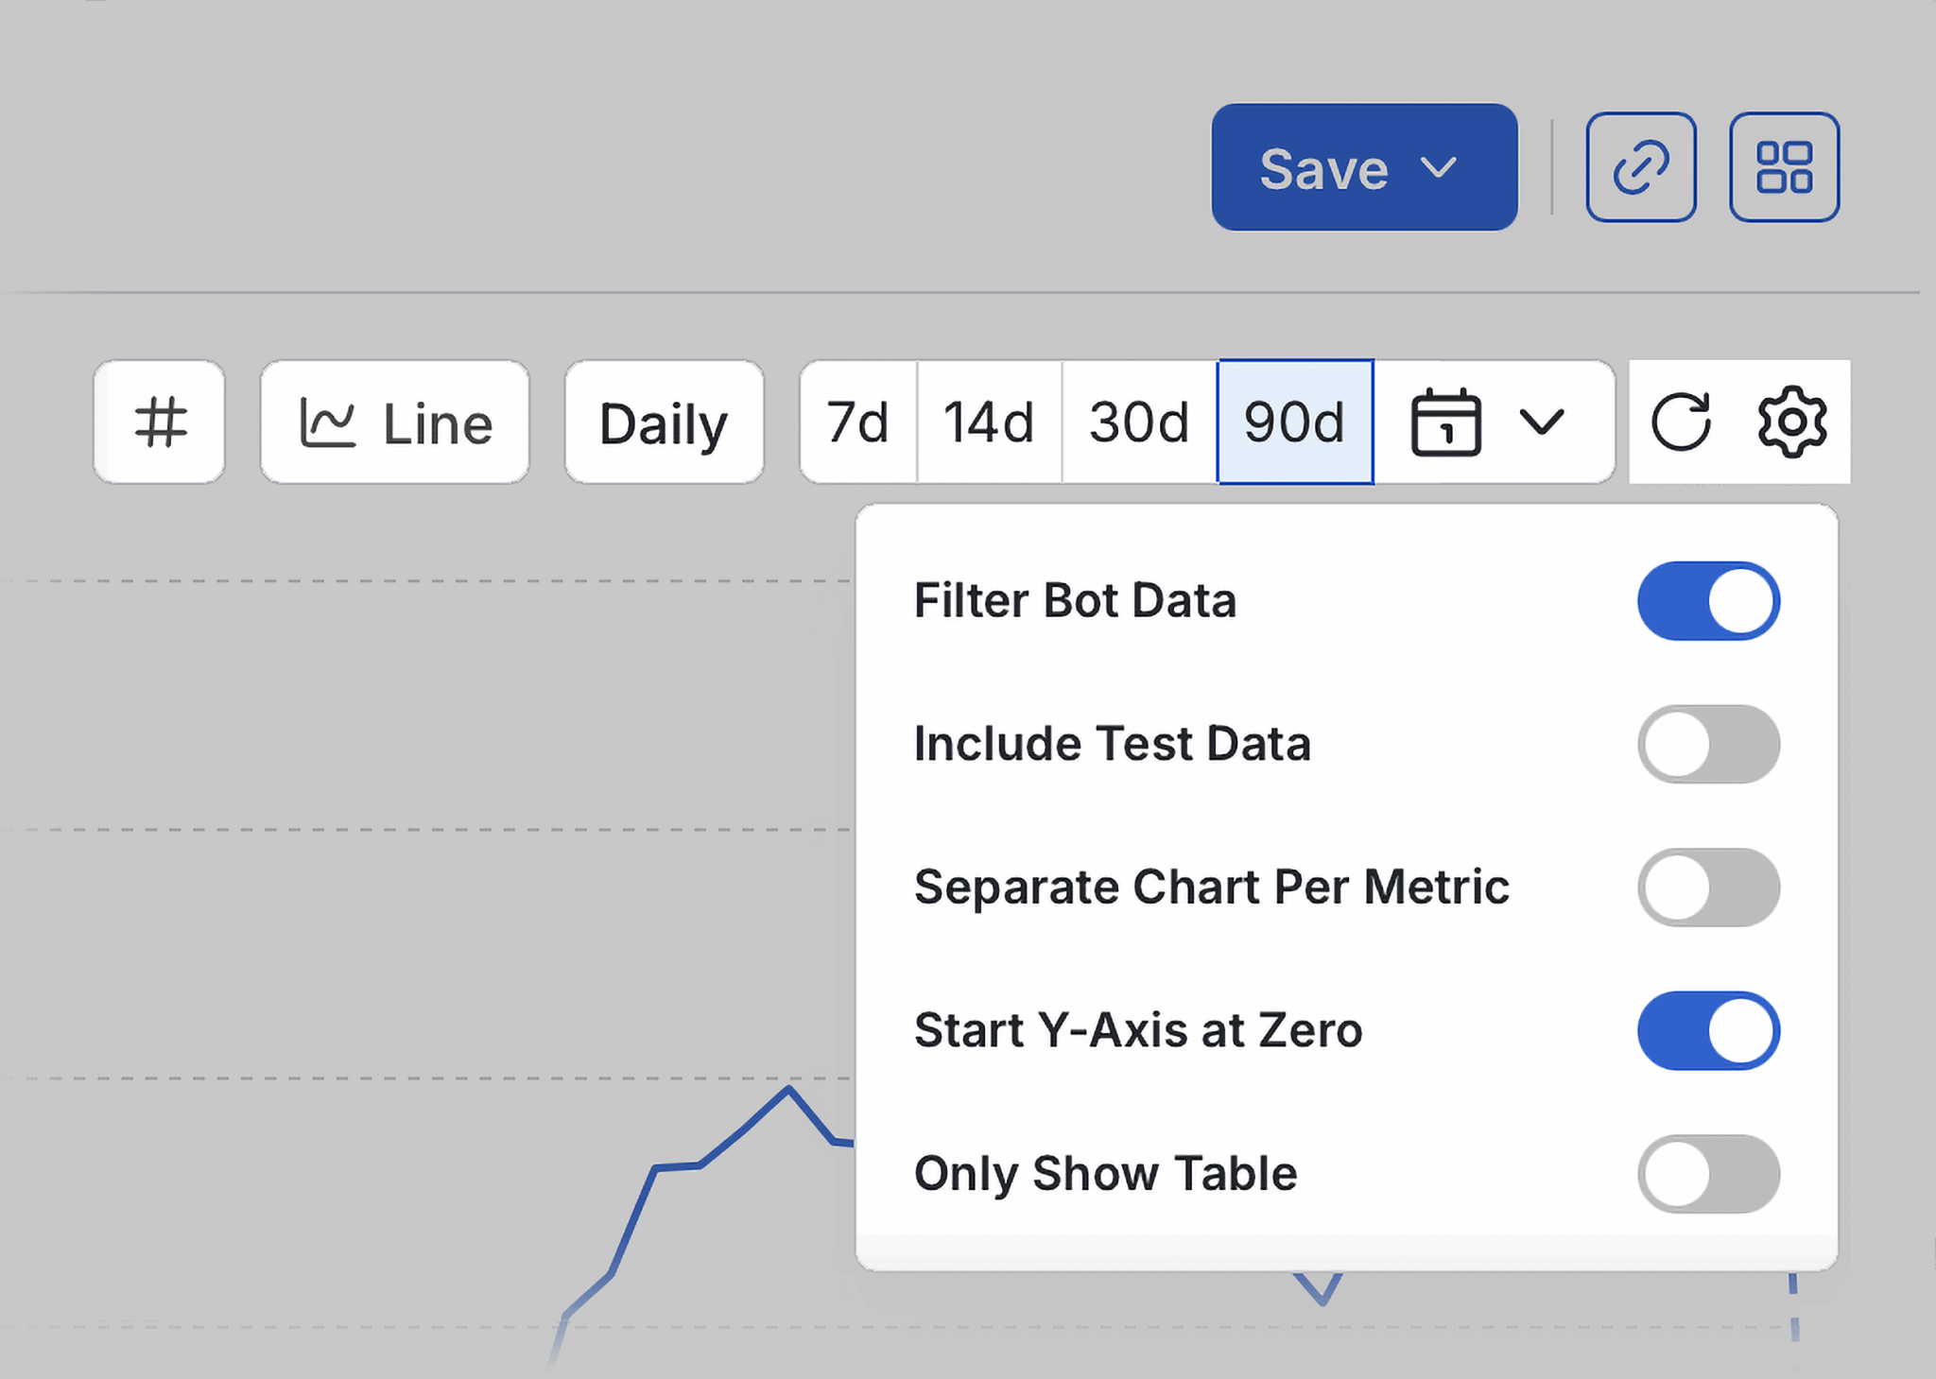This screenshot has height=1379, width=1936.
Task: Click the refresh chart icon
Action: pyautogui.click(x=1683, y=422)
